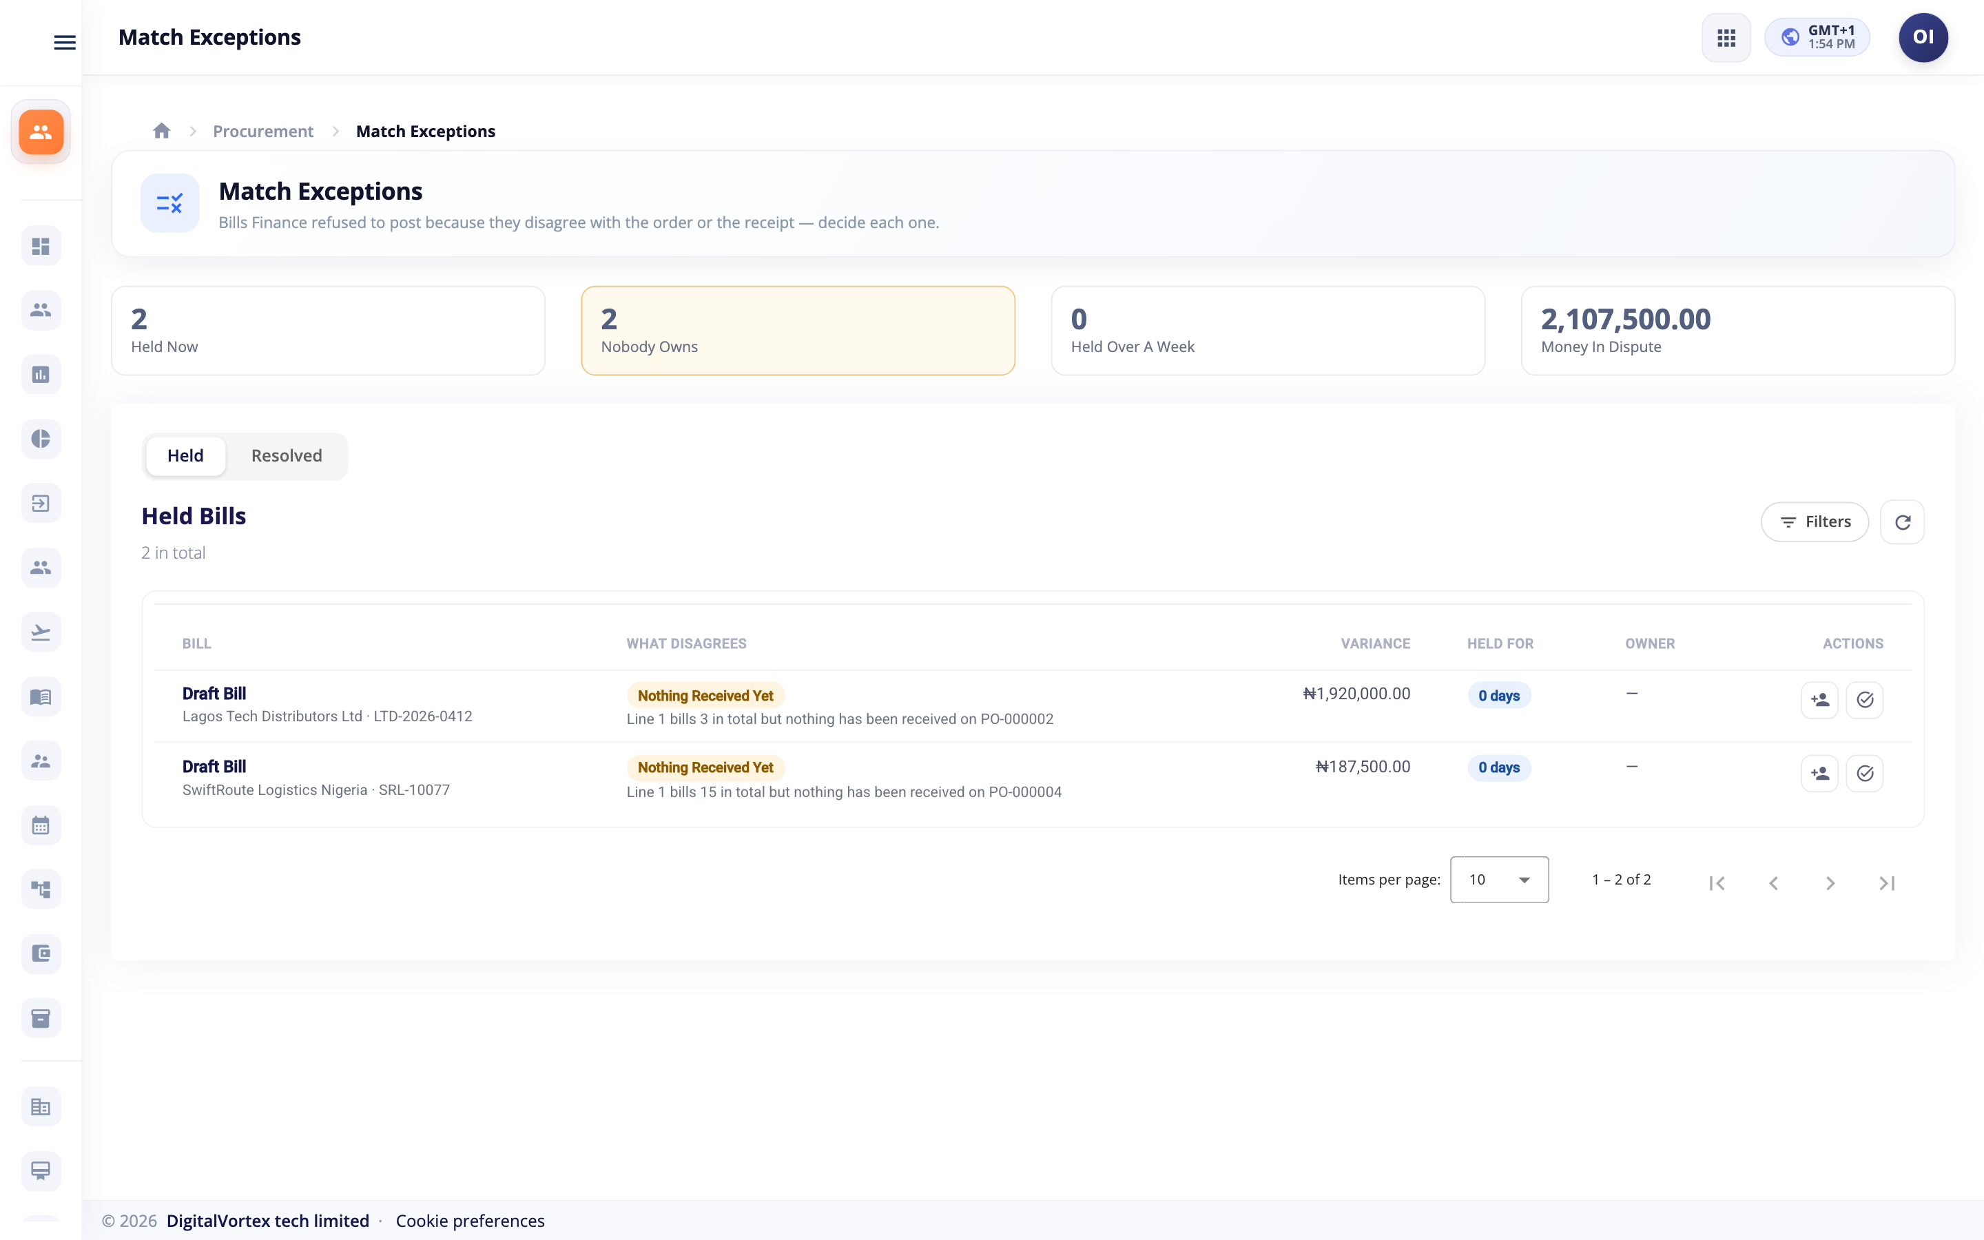
Task: Expand the items per page dropdown
Action: (x=1498, y=879)
